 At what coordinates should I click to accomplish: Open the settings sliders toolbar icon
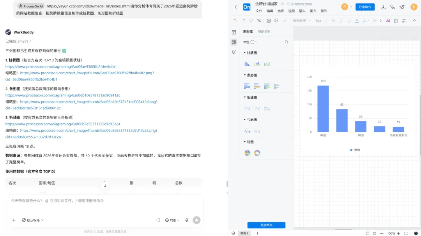tap(404, 21)
